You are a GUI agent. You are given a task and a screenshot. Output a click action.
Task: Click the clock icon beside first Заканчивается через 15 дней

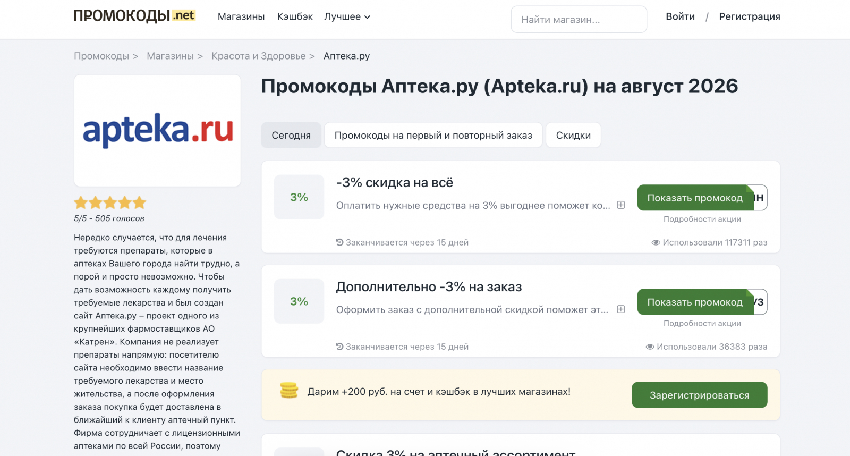point(340,242)
